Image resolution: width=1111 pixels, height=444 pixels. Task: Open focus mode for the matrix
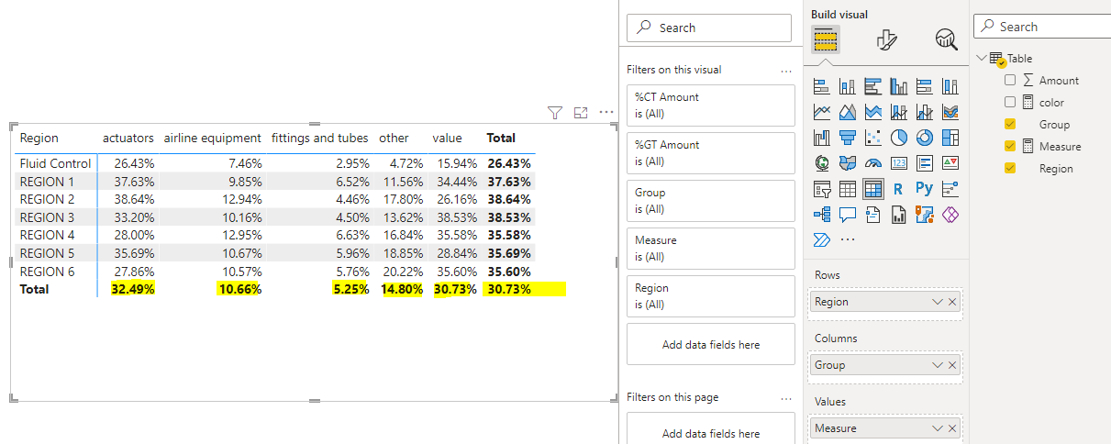tap(580, 112)
